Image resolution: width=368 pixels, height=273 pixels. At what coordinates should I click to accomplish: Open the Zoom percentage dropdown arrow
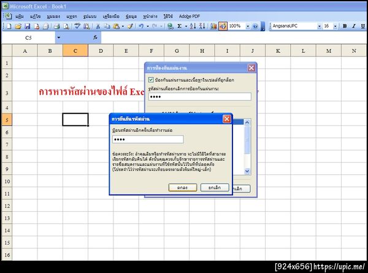pos(248,26)
